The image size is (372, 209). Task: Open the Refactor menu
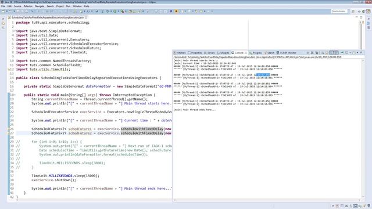28,6
